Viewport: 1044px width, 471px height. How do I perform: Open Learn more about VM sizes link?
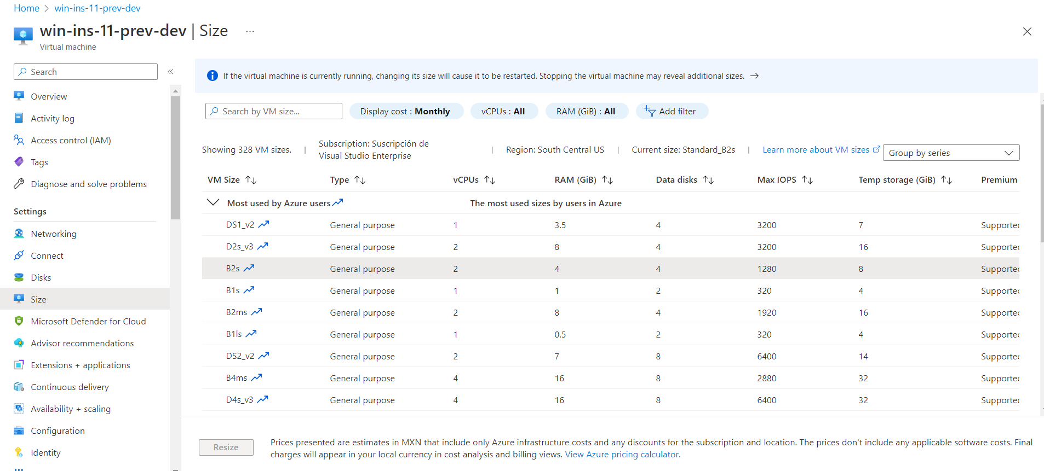point(821,149)
